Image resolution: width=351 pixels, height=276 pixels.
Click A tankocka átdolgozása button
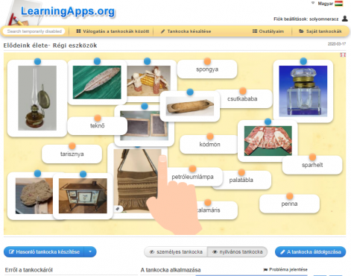coord(310,252)
